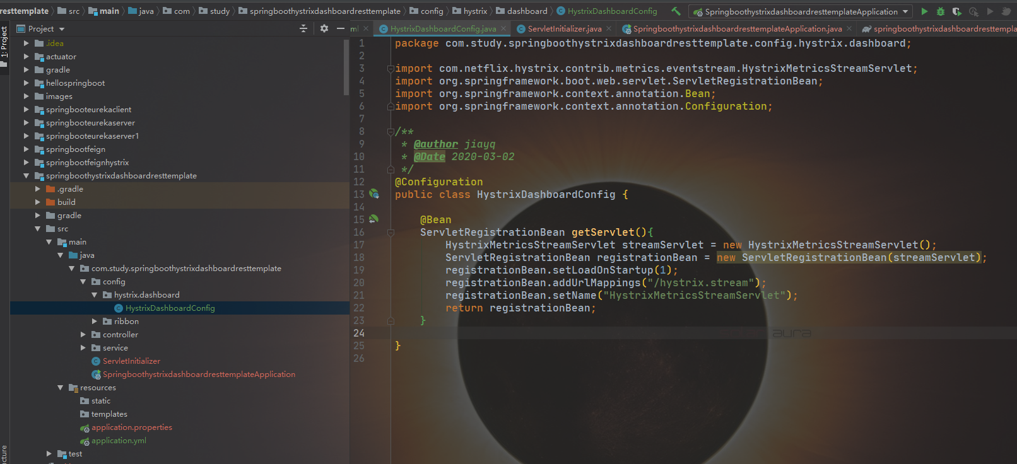Select the static folder
This screenshot has height=464, width=1017.
100,400
